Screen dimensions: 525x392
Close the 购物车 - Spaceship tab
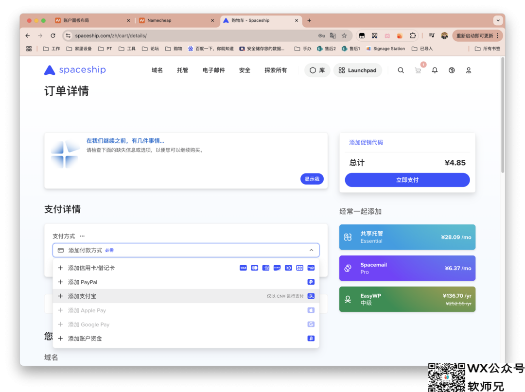tap(297, 20)
